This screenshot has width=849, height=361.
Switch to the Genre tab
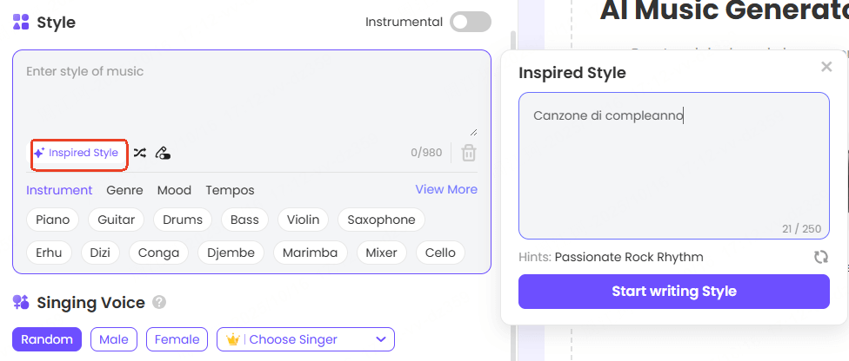coord(124,190)
